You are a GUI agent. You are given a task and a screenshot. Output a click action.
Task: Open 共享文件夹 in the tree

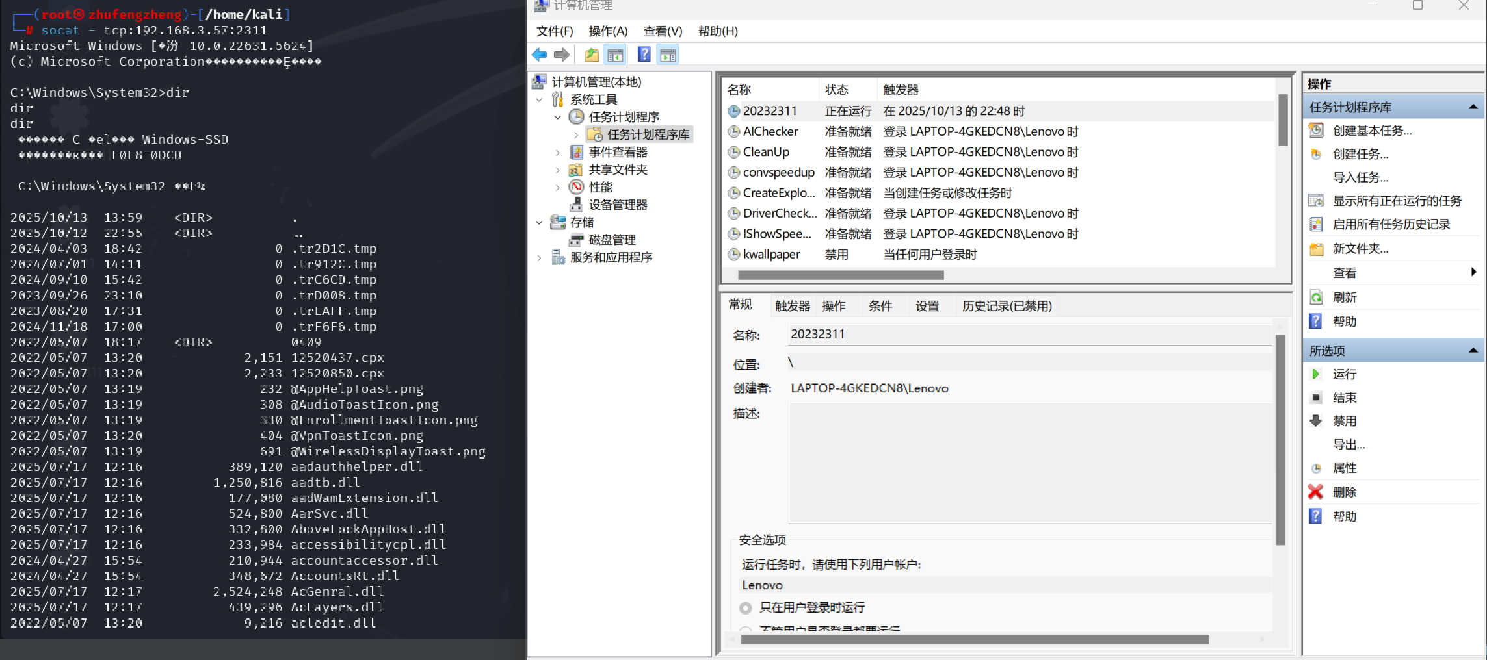[x=618, y=170]
